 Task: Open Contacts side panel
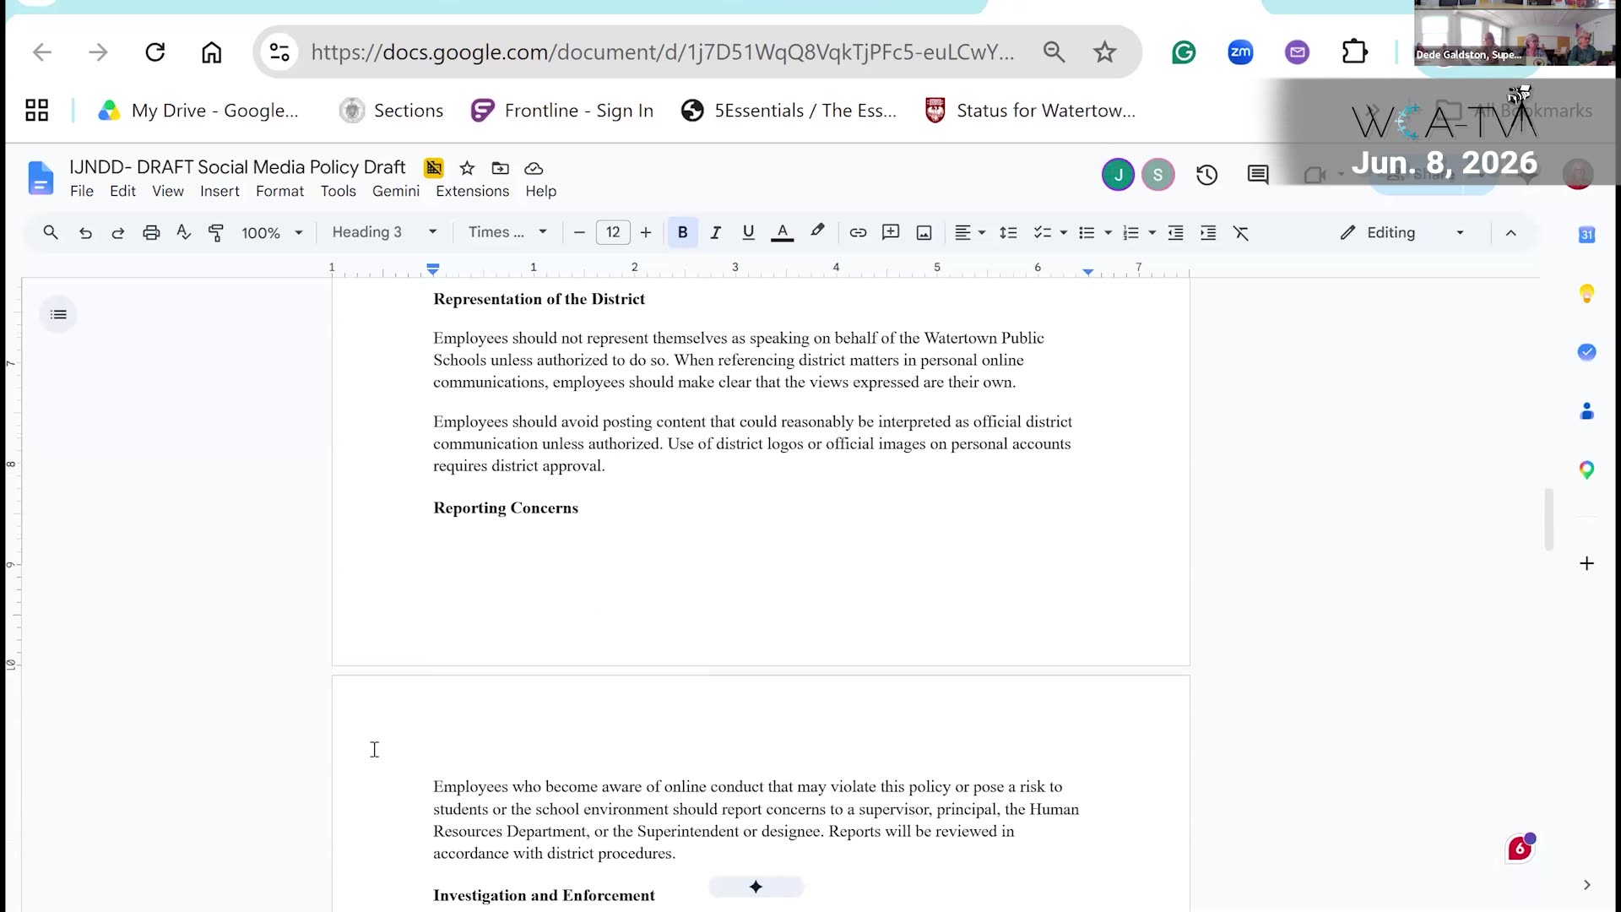[x=1586, y=411]
